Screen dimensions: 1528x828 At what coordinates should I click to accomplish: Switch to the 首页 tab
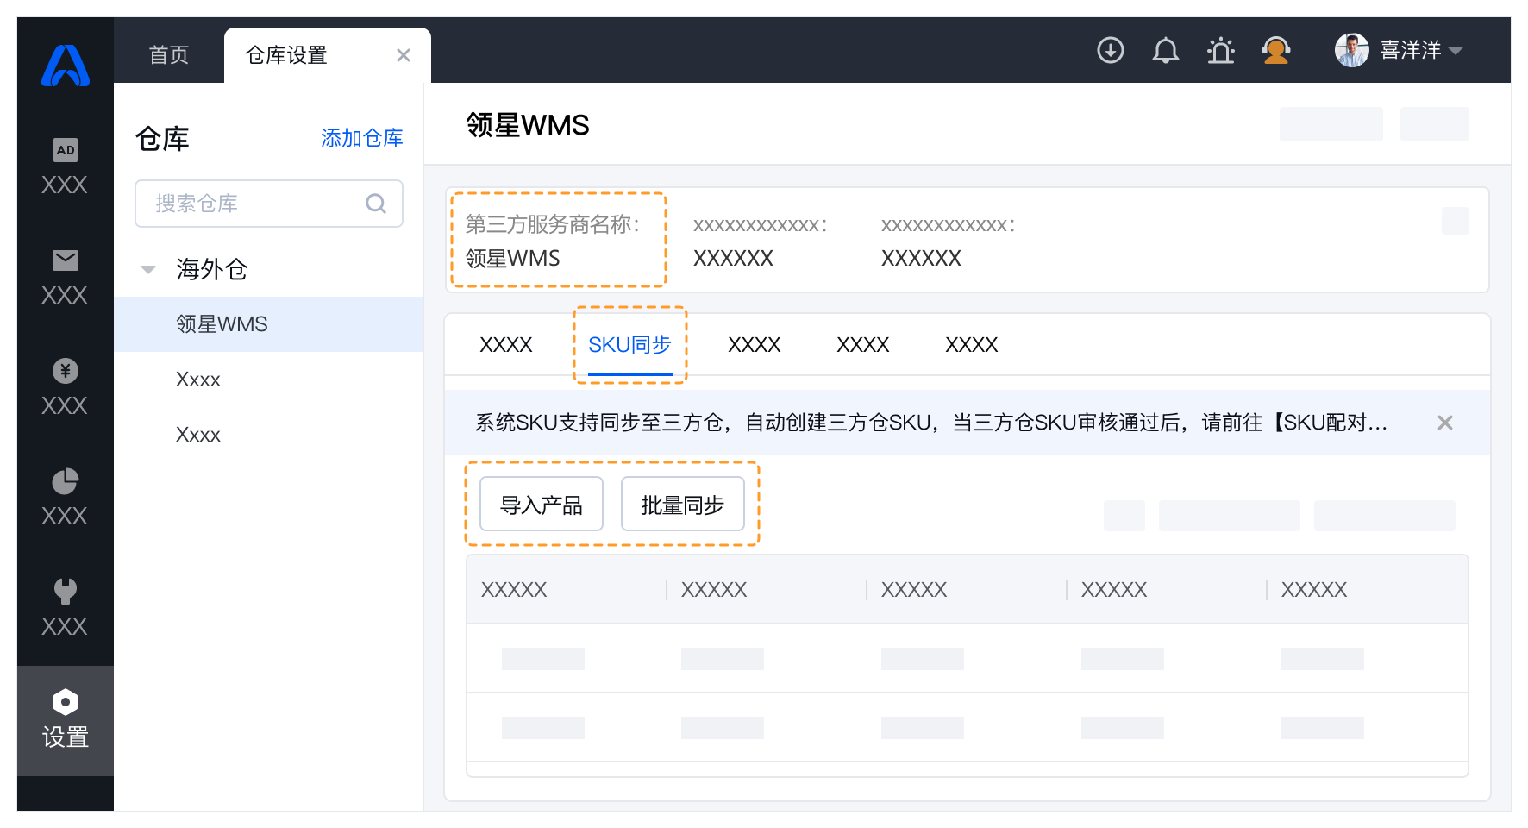[x=167, y=54]
